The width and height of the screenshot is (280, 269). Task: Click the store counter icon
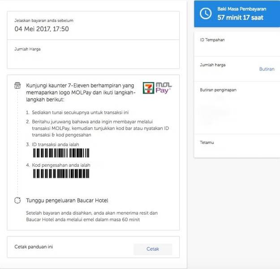(17, 86)
